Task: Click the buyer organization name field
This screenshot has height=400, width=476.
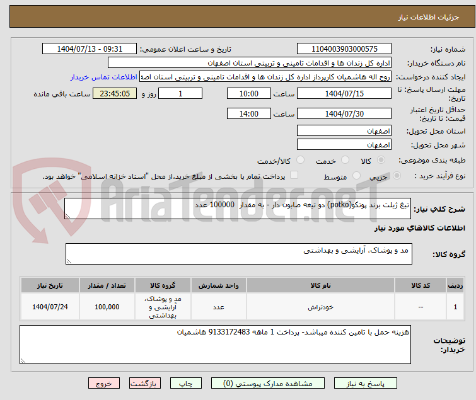Action: [250, 63]
